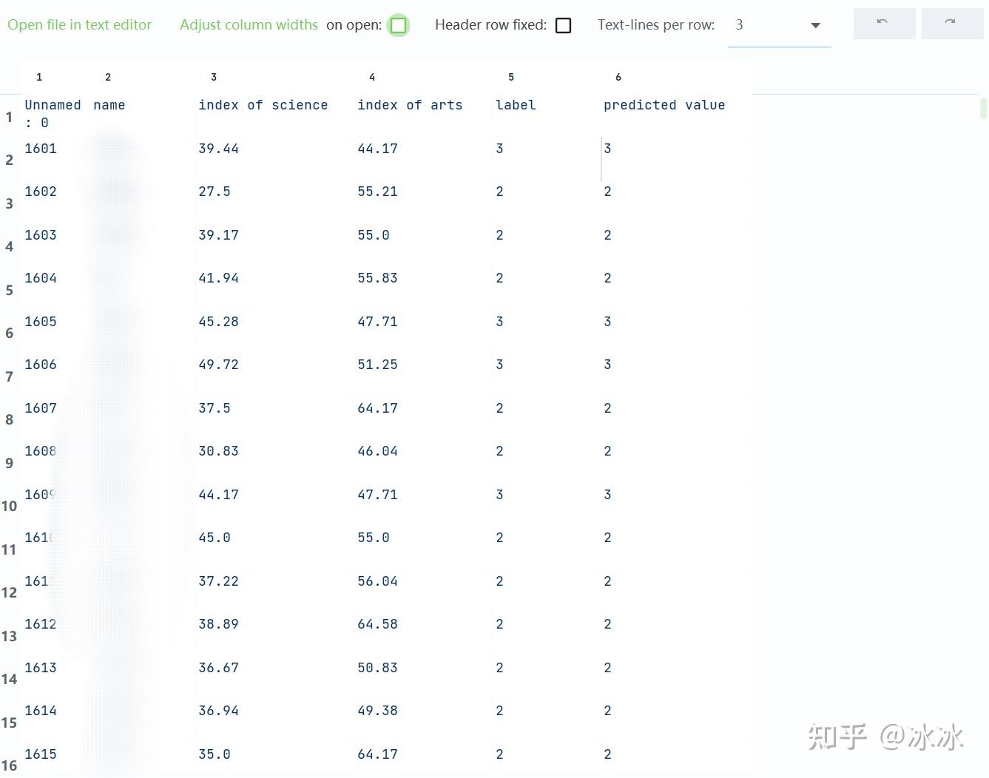Screen dimensions: 989x778
Task: Click the redo arrow button
Action: [951, 24]
